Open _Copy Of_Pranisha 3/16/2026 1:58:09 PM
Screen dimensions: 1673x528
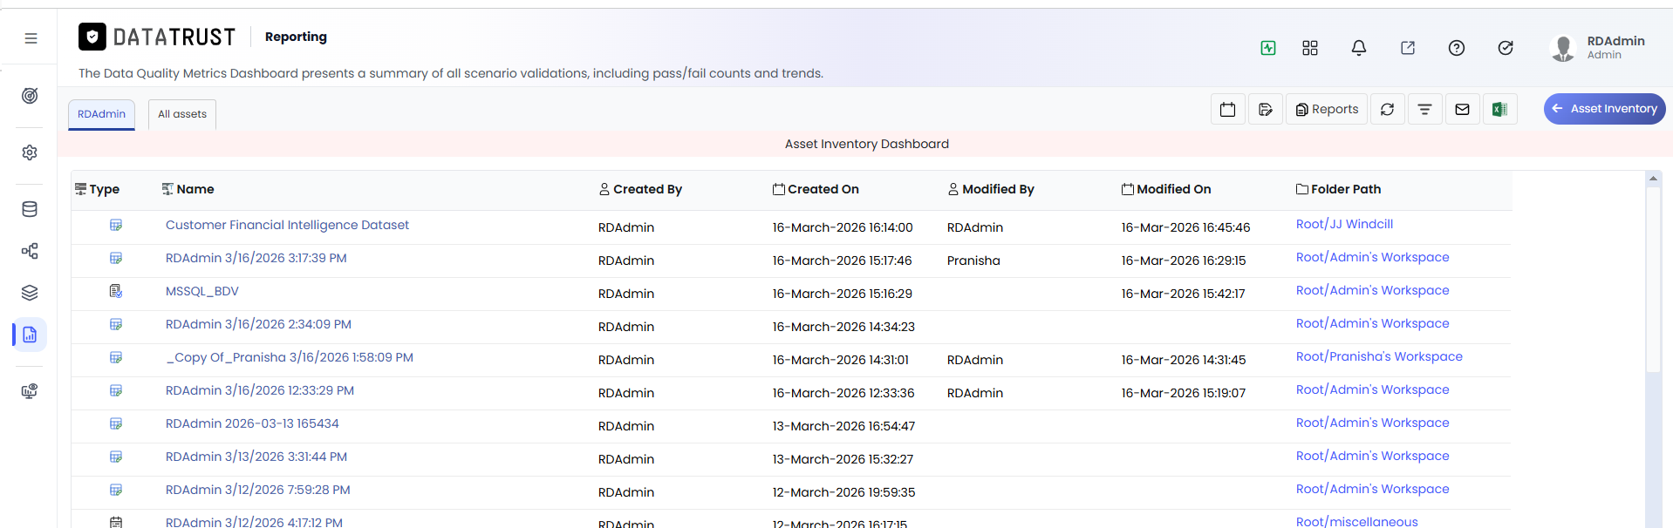290,357
